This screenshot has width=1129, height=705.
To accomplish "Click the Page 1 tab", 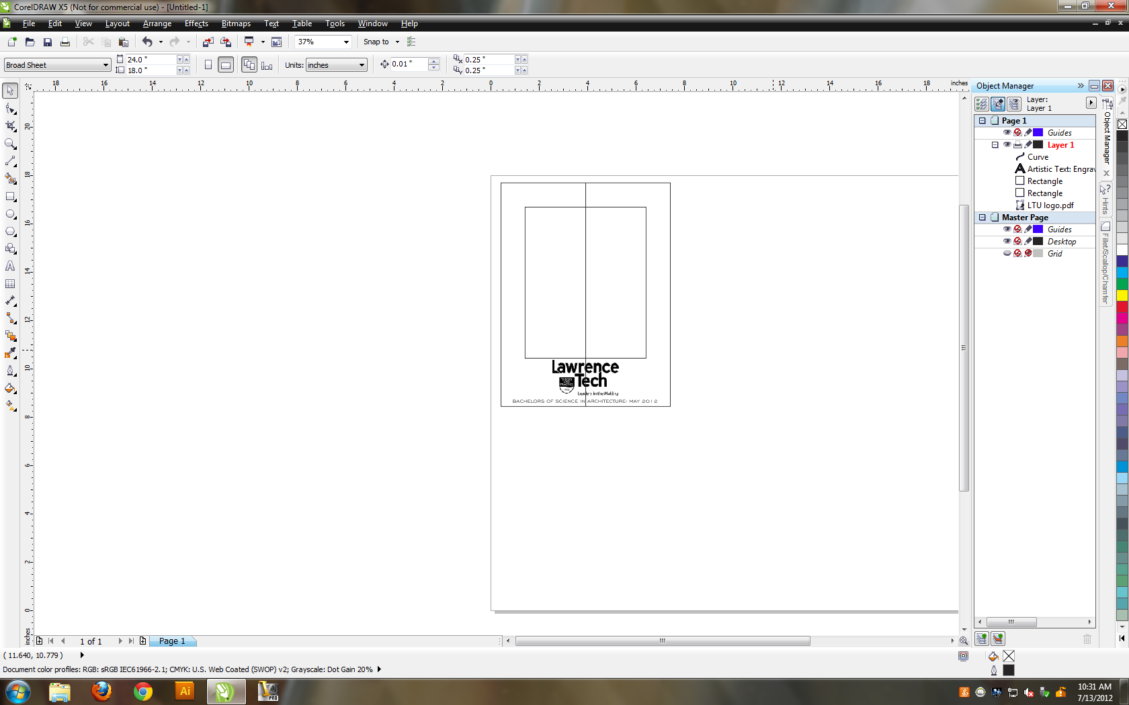I will 172,641.
